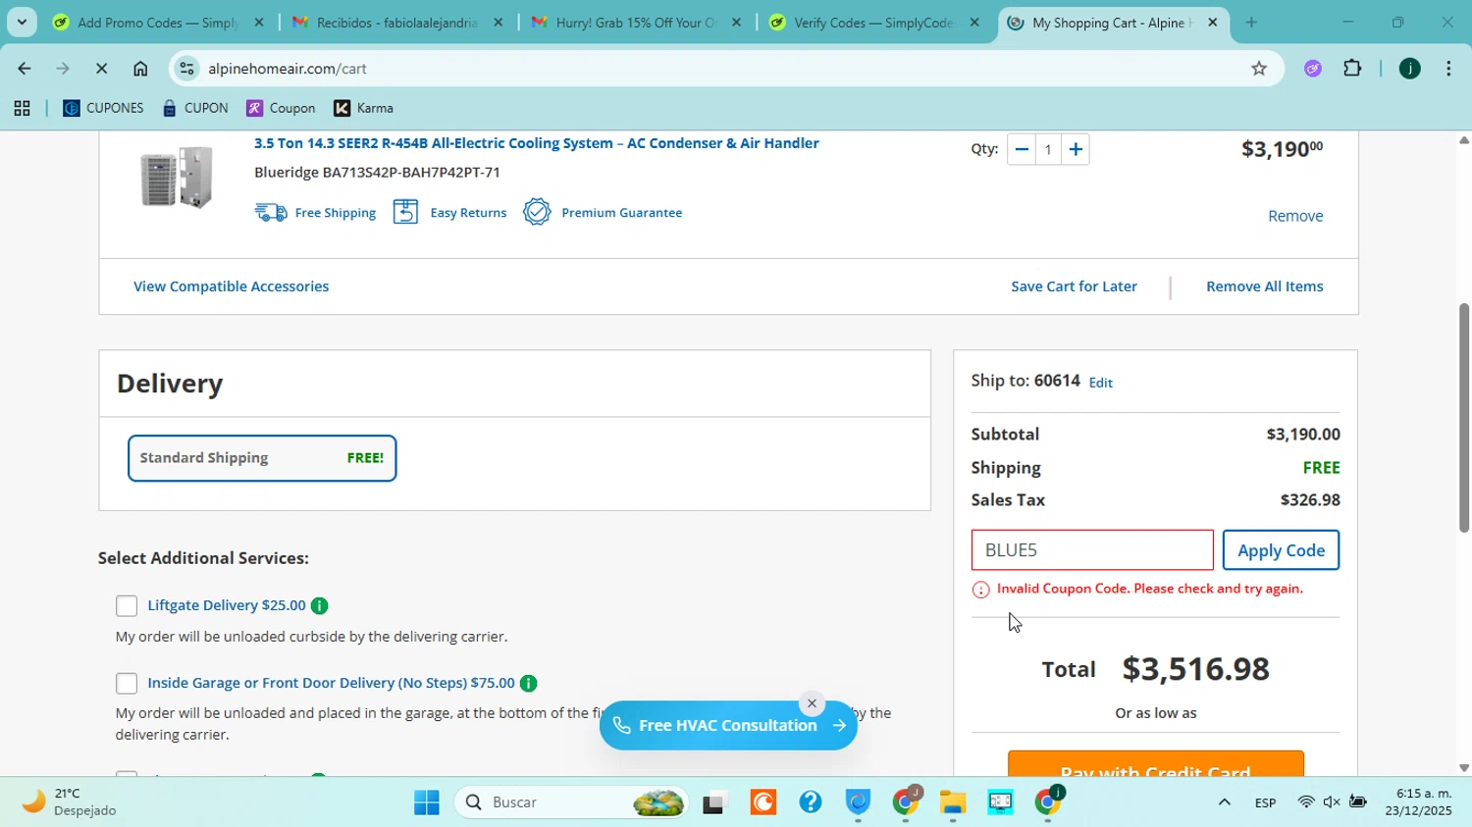Open the apps grid in bookmarks bar

click(22, 109)
